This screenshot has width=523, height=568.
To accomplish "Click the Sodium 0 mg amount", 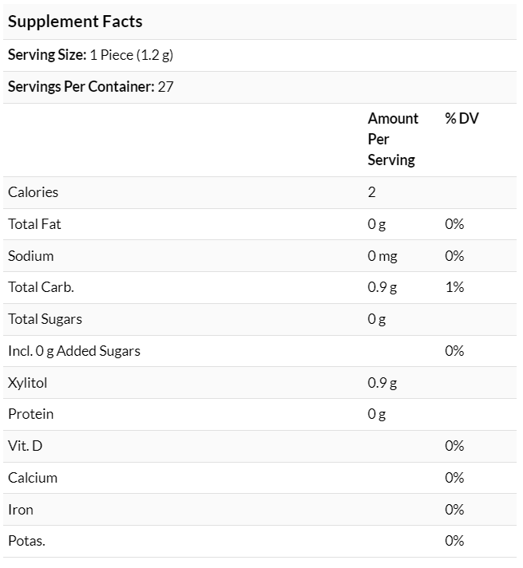I will click(382, 256).
